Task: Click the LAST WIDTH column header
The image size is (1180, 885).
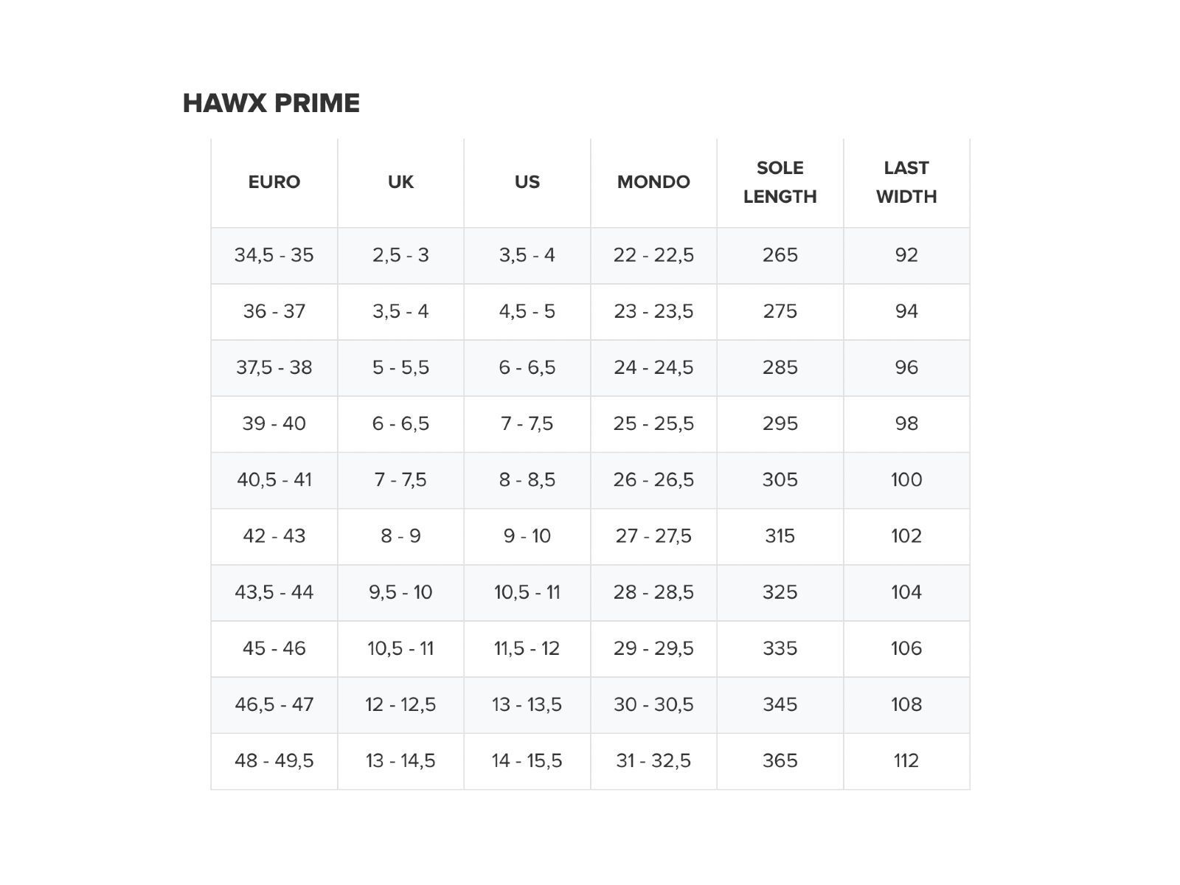Action: (906, 182)
